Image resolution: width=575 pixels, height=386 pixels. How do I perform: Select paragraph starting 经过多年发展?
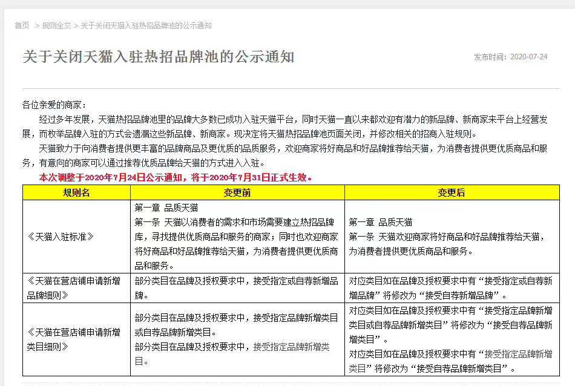[285, 126]
